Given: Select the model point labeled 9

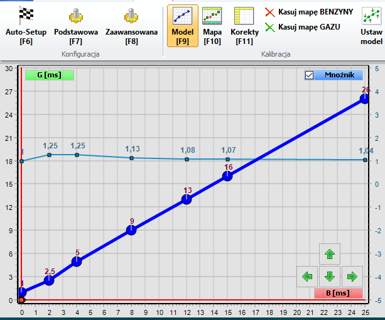Looking at the screenshot, I should tap(131, 230).
